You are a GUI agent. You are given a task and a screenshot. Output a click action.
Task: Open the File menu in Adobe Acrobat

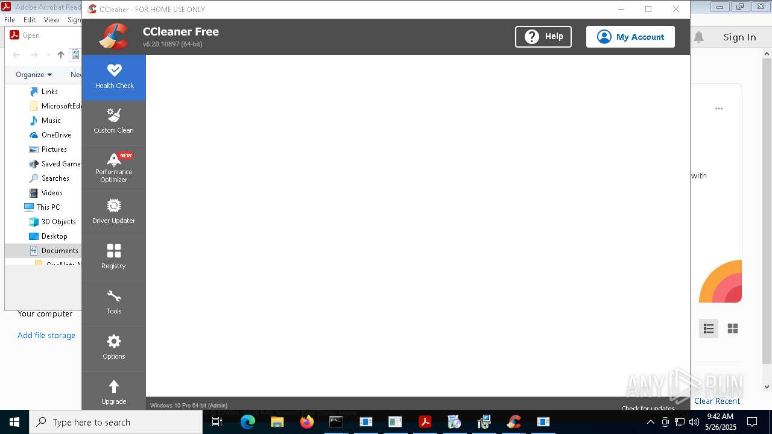(10, 20)
